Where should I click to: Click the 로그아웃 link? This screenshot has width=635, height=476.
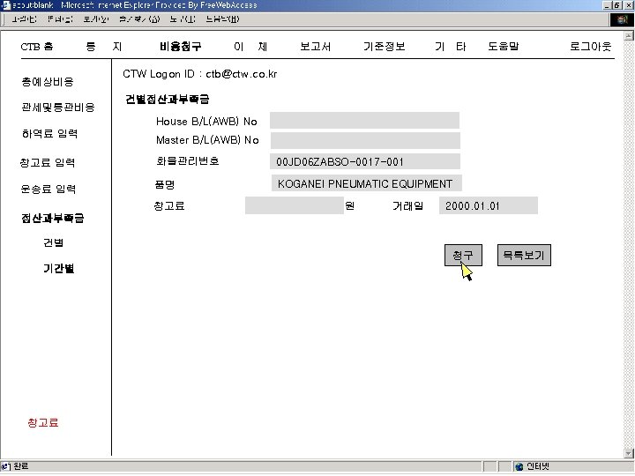tap(590, 47)
